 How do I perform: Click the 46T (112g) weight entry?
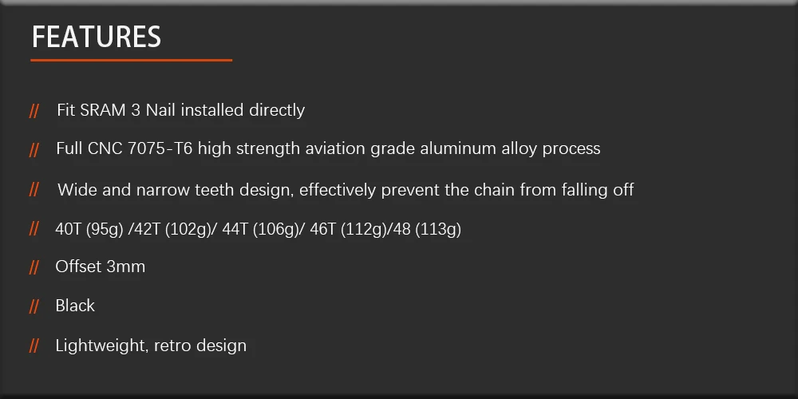point(348,229)
